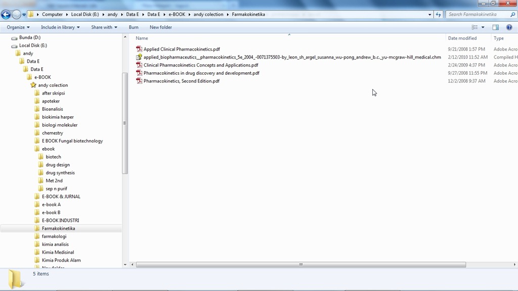
Task: Click the biologi molekuler folder icon
Action: tap(37, 125)
